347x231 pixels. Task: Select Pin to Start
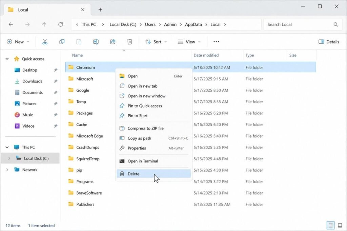click(x=154, y=116)
